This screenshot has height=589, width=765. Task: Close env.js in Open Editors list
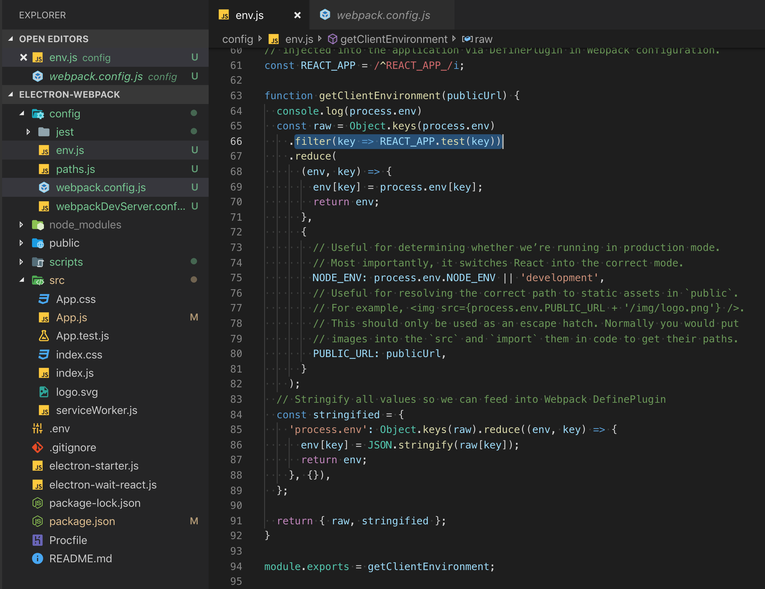point(24,57)
